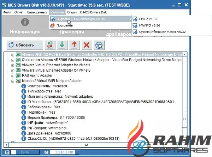Screen dimensions: 212x157
Task: Click the network card icon beside Atheros AR8132
Action: 18,54
